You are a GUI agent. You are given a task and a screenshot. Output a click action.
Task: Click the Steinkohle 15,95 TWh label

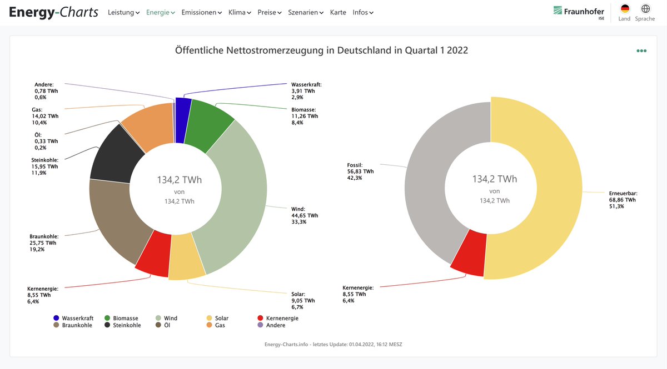45,166
